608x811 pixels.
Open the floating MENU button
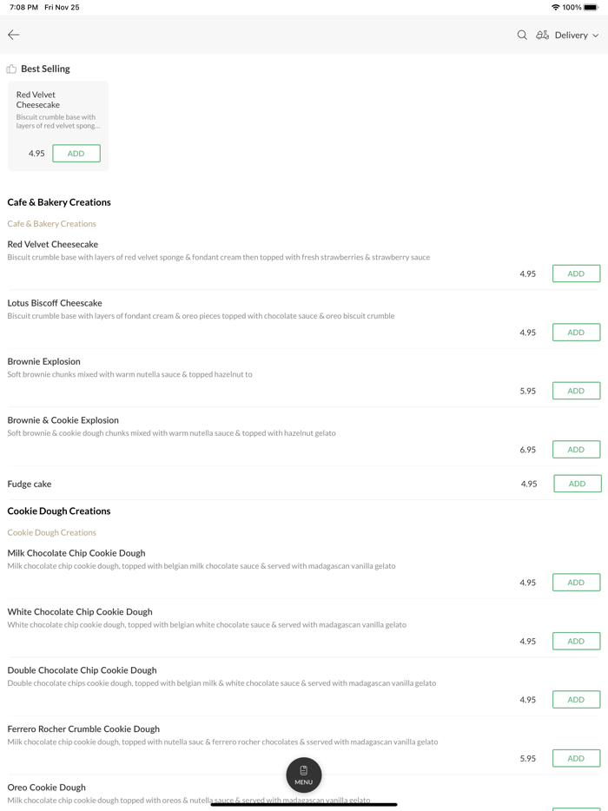304,775
